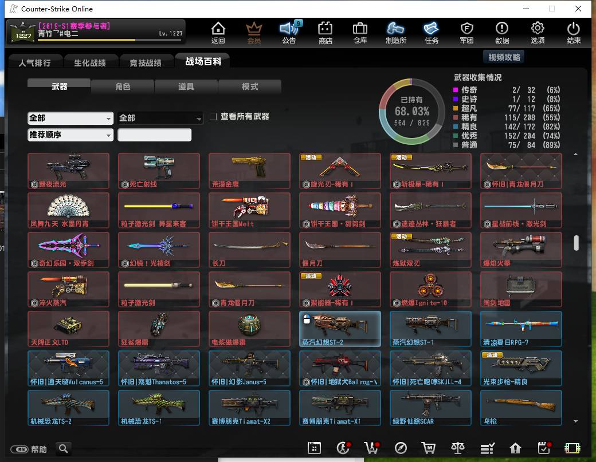Open the 会员 crown membership icon
596x462 pixels.
(x=254, y=33)
